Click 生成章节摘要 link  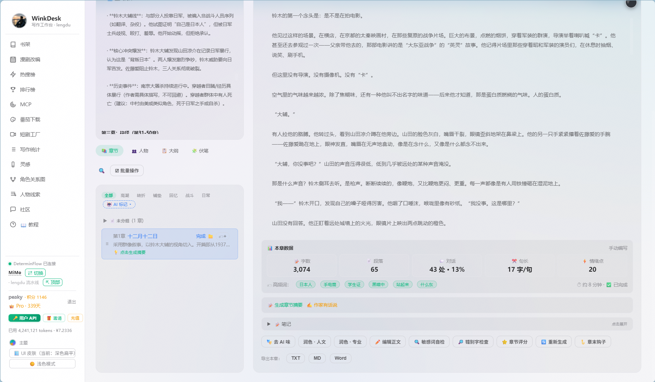[x=285, y=305]
